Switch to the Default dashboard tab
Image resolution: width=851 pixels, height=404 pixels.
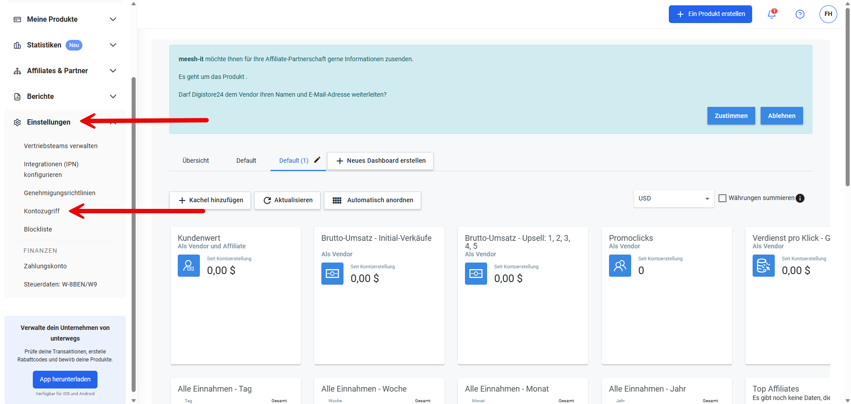246,161
